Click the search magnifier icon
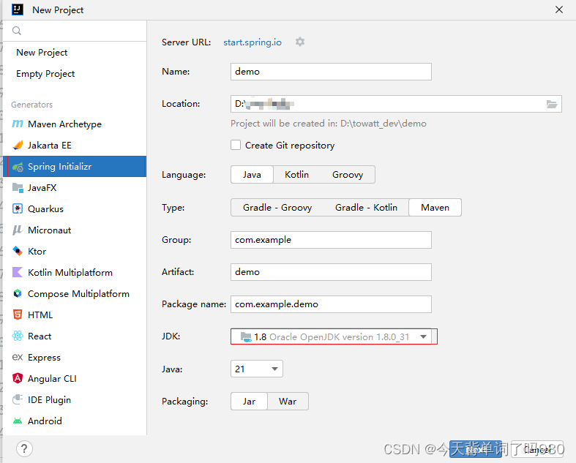Screen dimensions: 576x463 17,31
